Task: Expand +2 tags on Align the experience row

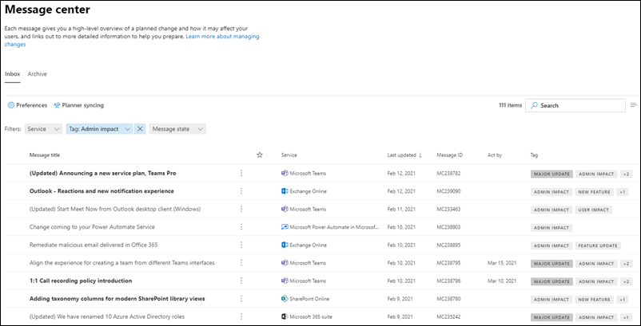Action: [x=627, y=264]
